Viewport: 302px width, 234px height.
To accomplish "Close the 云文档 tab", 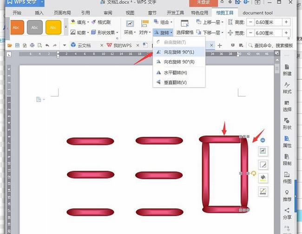I will (102, 45).
